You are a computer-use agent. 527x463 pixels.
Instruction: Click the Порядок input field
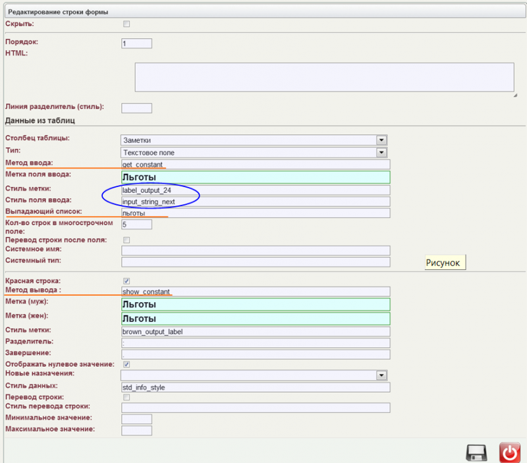(x=137, y=43)
